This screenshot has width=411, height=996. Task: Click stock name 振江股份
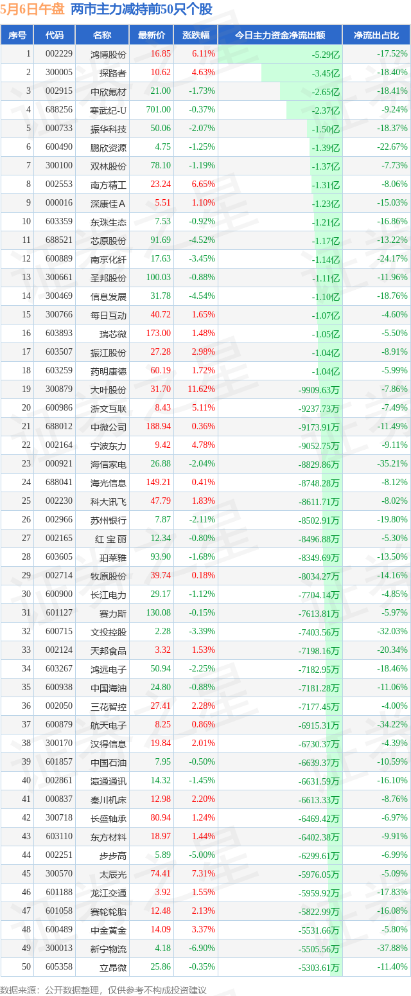[109, 352]
